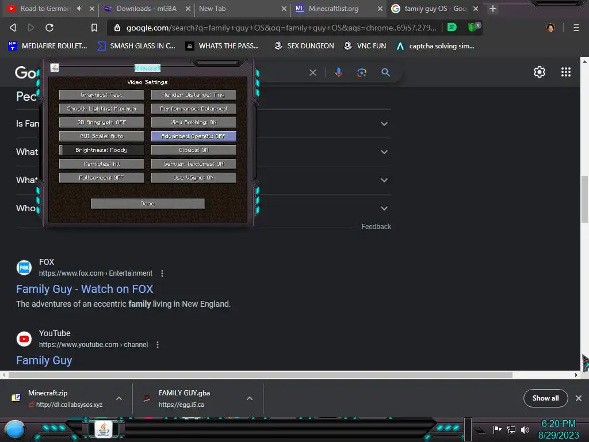
Task: Click Done in Video Settings
Action: [148, 204]
